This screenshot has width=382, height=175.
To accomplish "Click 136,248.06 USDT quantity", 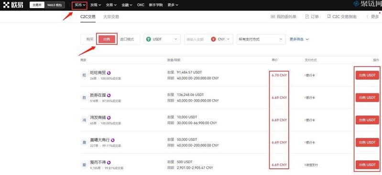I will 190,95.
